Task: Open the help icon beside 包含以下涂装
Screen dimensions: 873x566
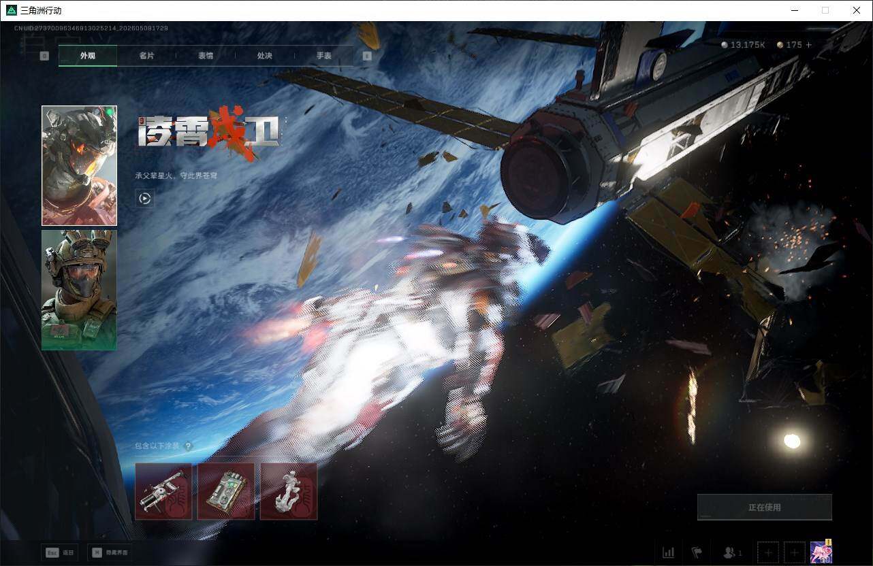Action: coord(188,447)
